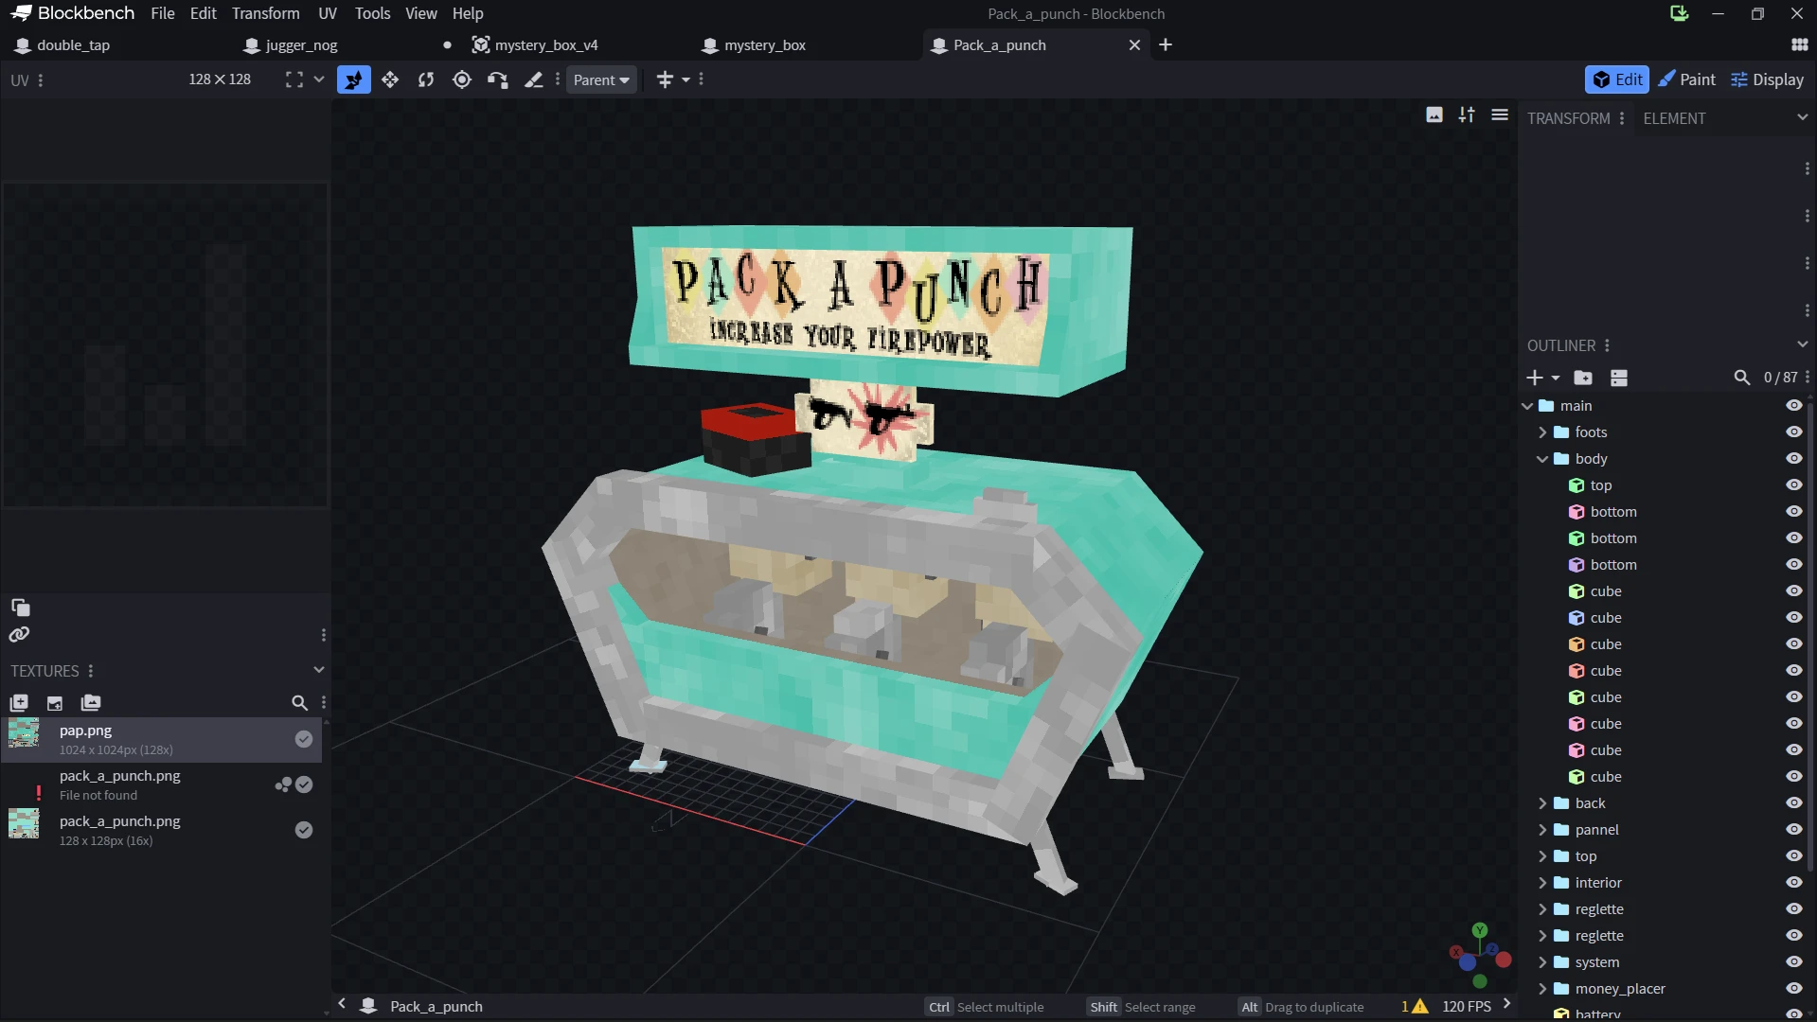Screen dimensions: 1817x1022
Task: Toggle visibility of interior group
Action: coord(1793,882)
